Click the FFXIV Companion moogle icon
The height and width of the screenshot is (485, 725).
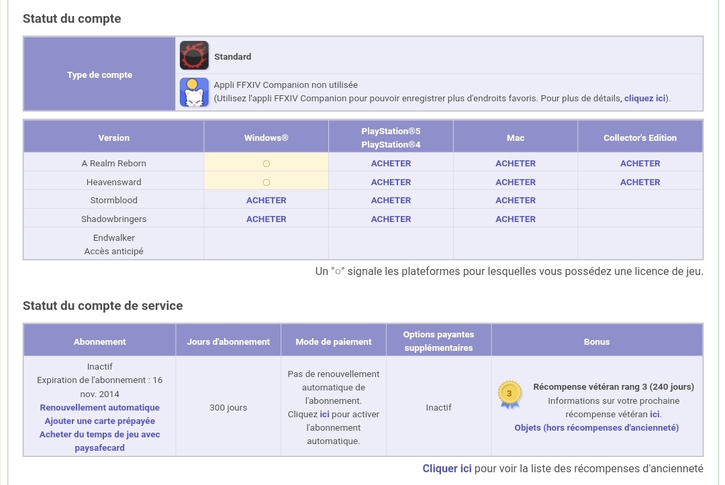(x=194, y=93)
